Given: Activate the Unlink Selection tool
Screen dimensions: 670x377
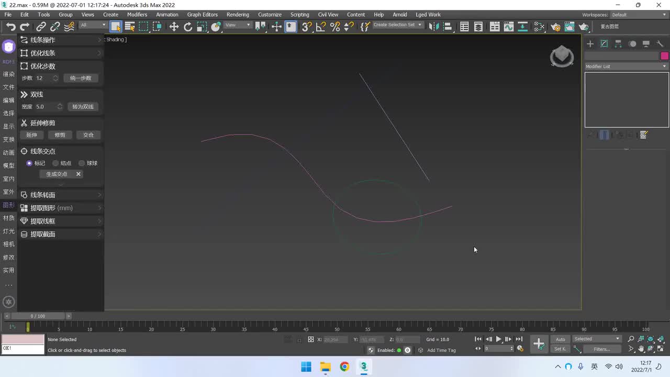Looking at the screenshot, I should click(x=55, y=27).
